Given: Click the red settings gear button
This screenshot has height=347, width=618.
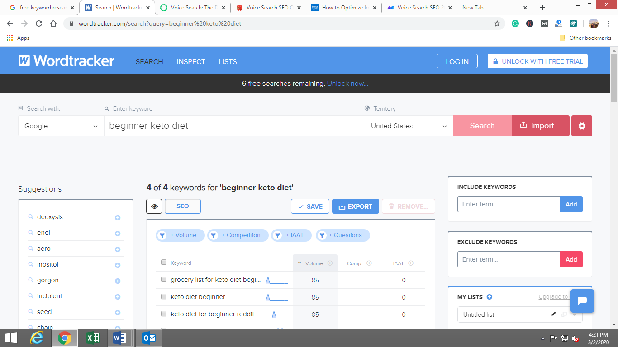Looking at the screenshot, I should pyautogui.click(x=582, y=126).
